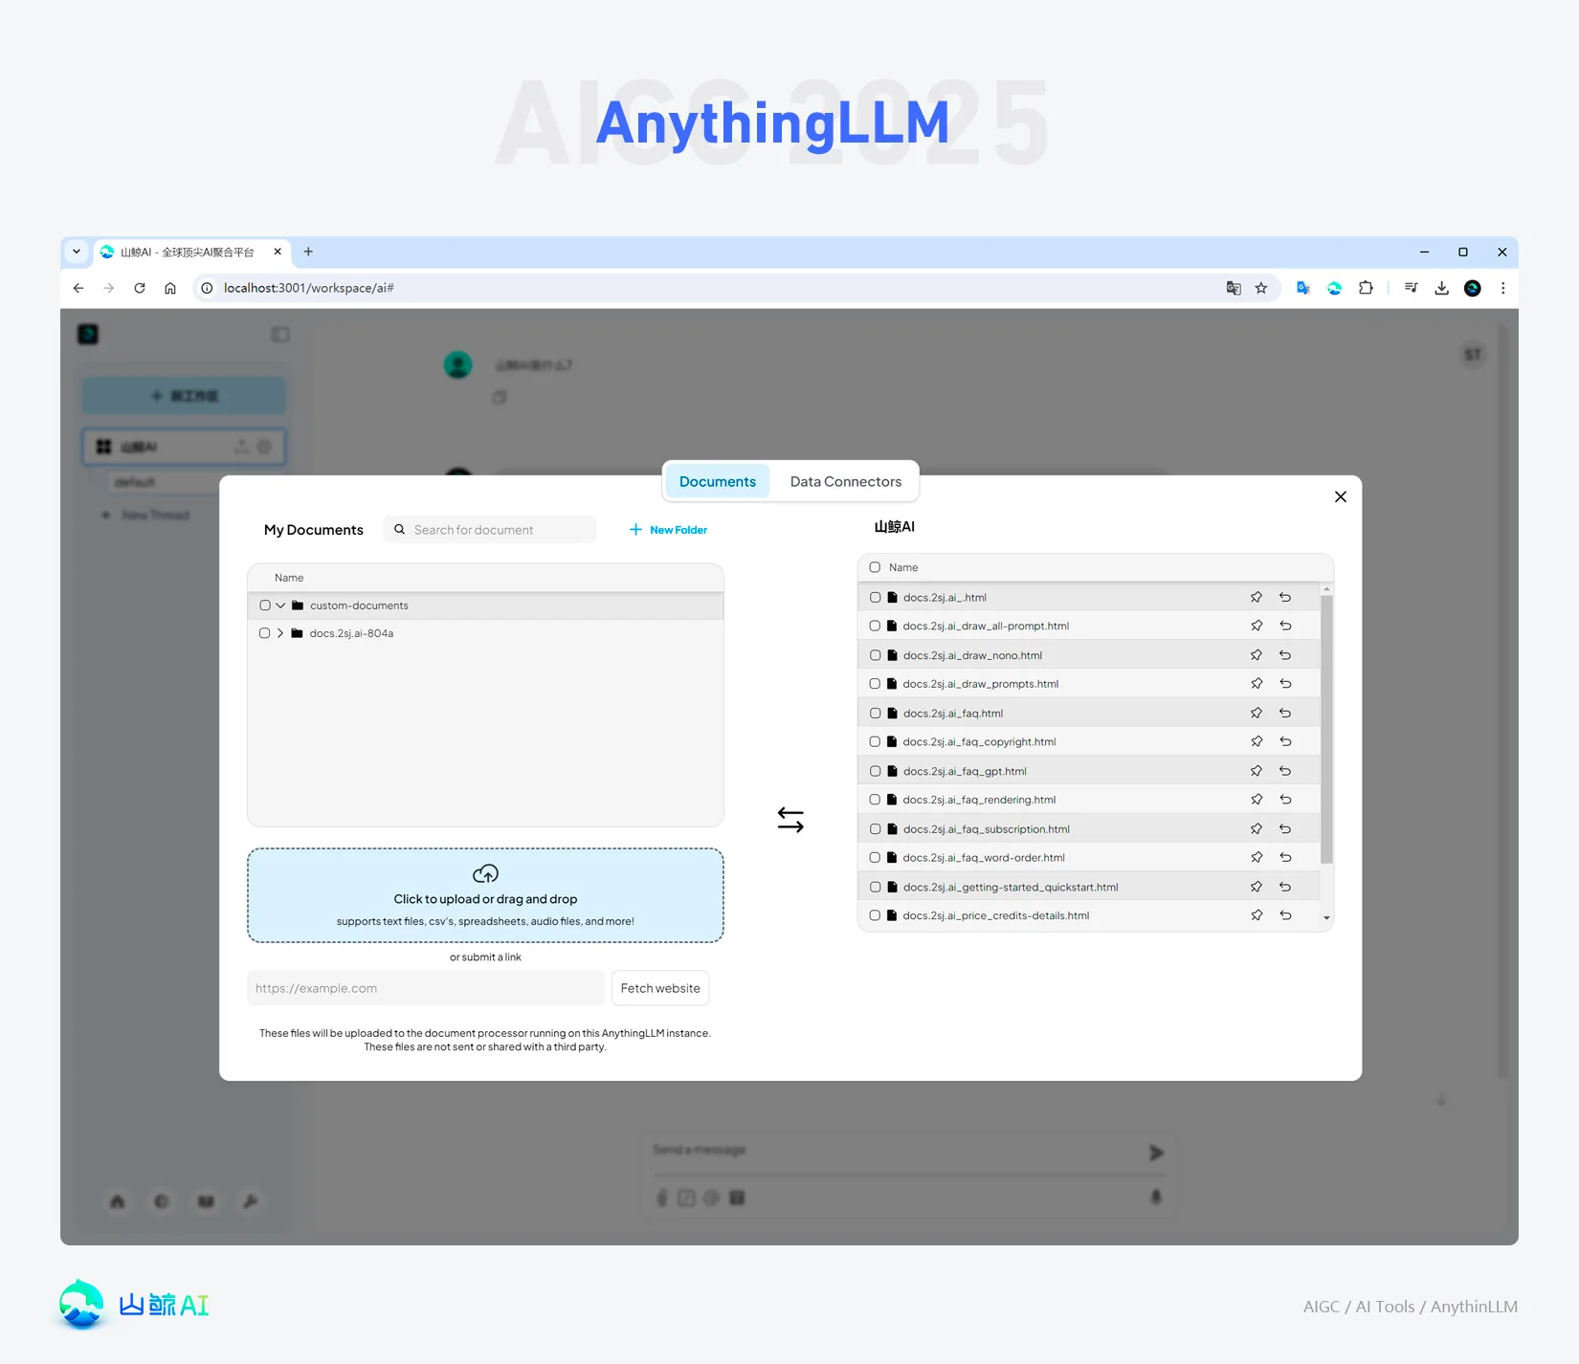The height and width of the screenshot is (1364, 1579).
Task: Check docs.2sj.ai_faq.html checkbox
Action: 875,713
